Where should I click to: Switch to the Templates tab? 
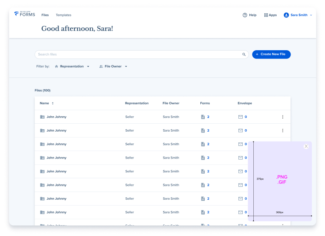(63, 15)
